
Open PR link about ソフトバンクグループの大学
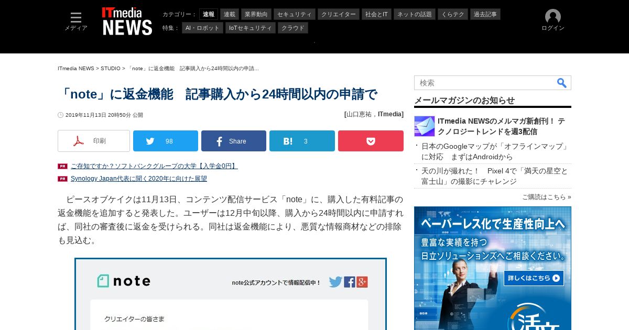154,166
